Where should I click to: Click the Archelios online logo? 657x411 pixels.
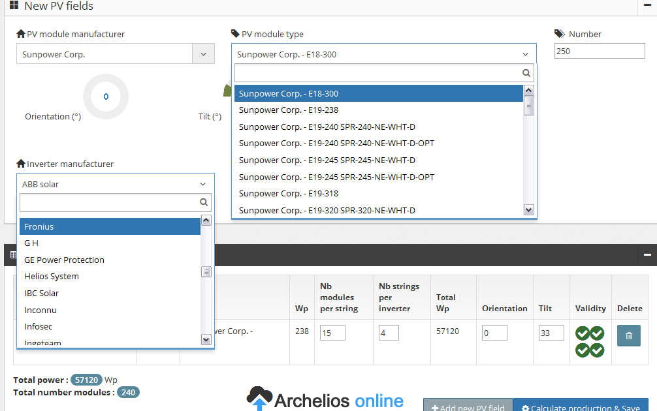325,398
